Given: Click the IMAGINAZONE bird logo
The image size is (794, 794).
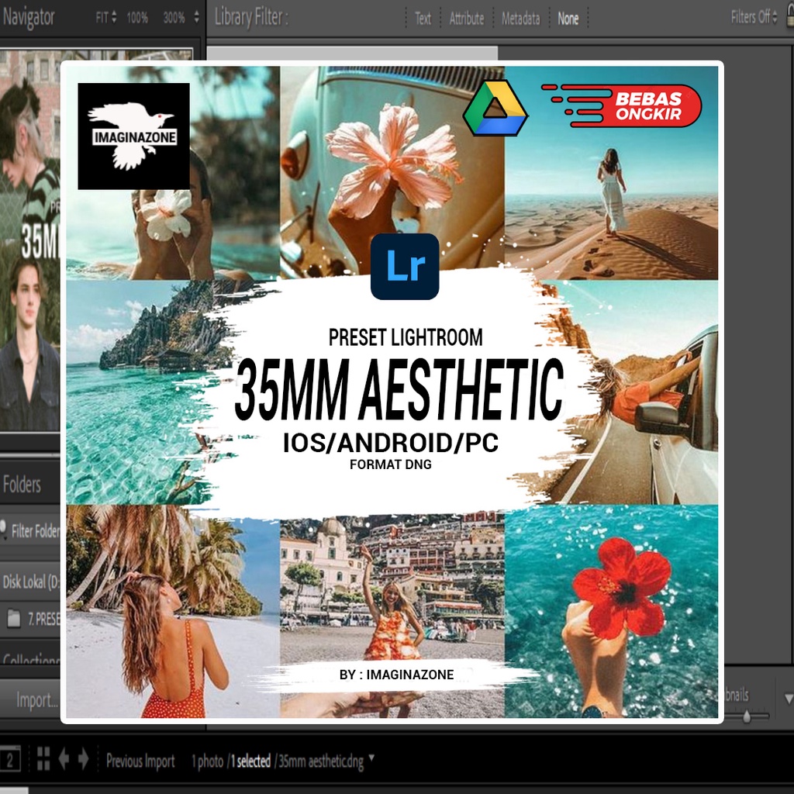Looking at the screenshot, I should coord(133,136).
